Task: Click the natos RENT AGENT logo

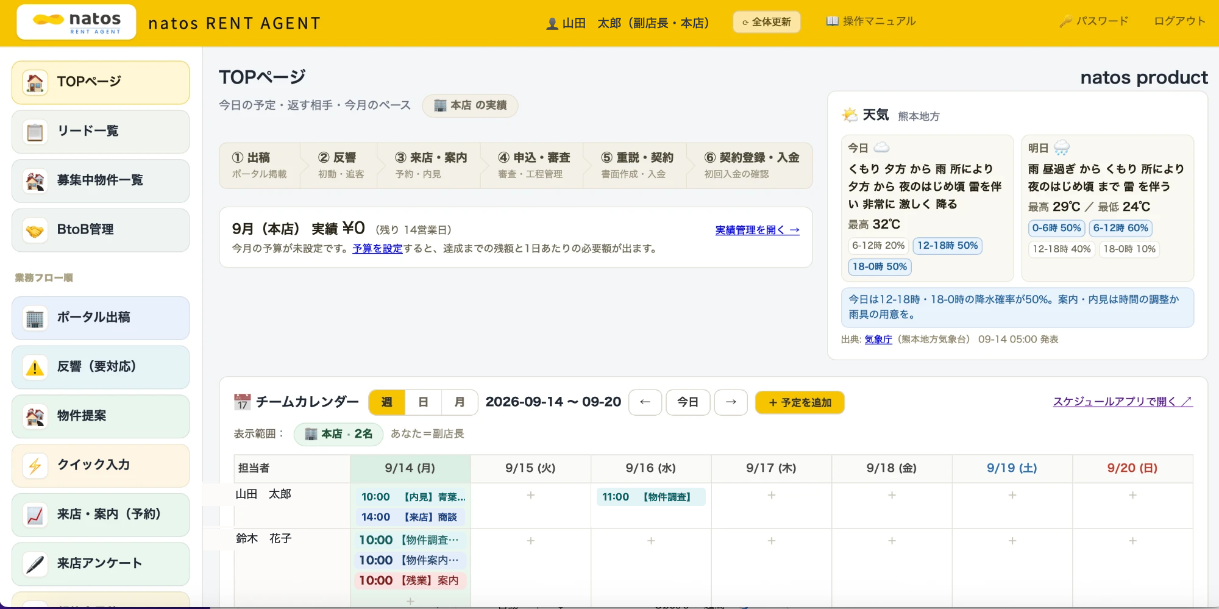Action: click(x=76, y=23)
